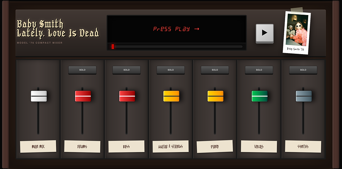The width and height of the screenshot is (342, 169).
Task: Click the white Main Mix fader knob
Action: (39, 96)
